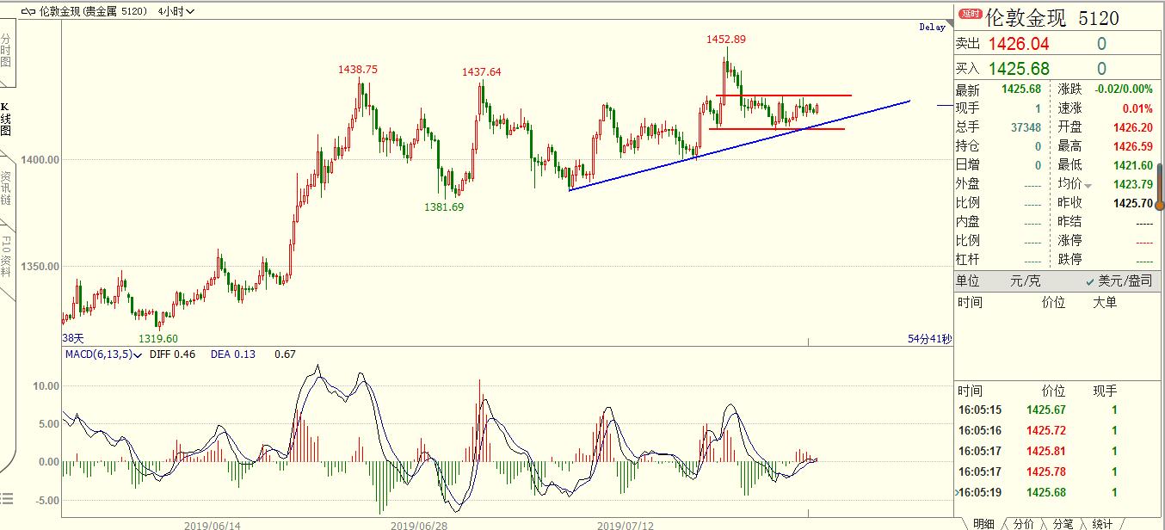Screen dimensions: 1165x530
Task: Switch to the 明细 bottom tab
Action: (x=983, y=523)
